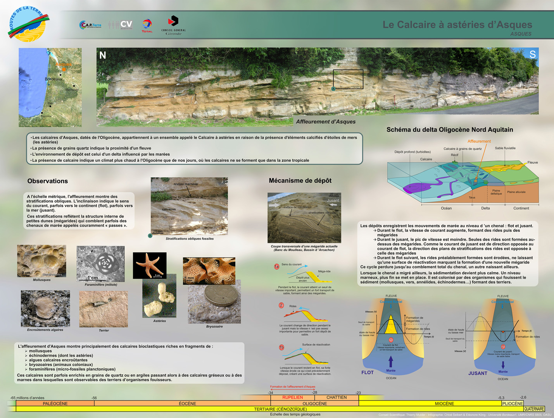Click the Dépôt profond (turbidites) label
Screen dimensions: 554x418
click(x=412, y=152)
